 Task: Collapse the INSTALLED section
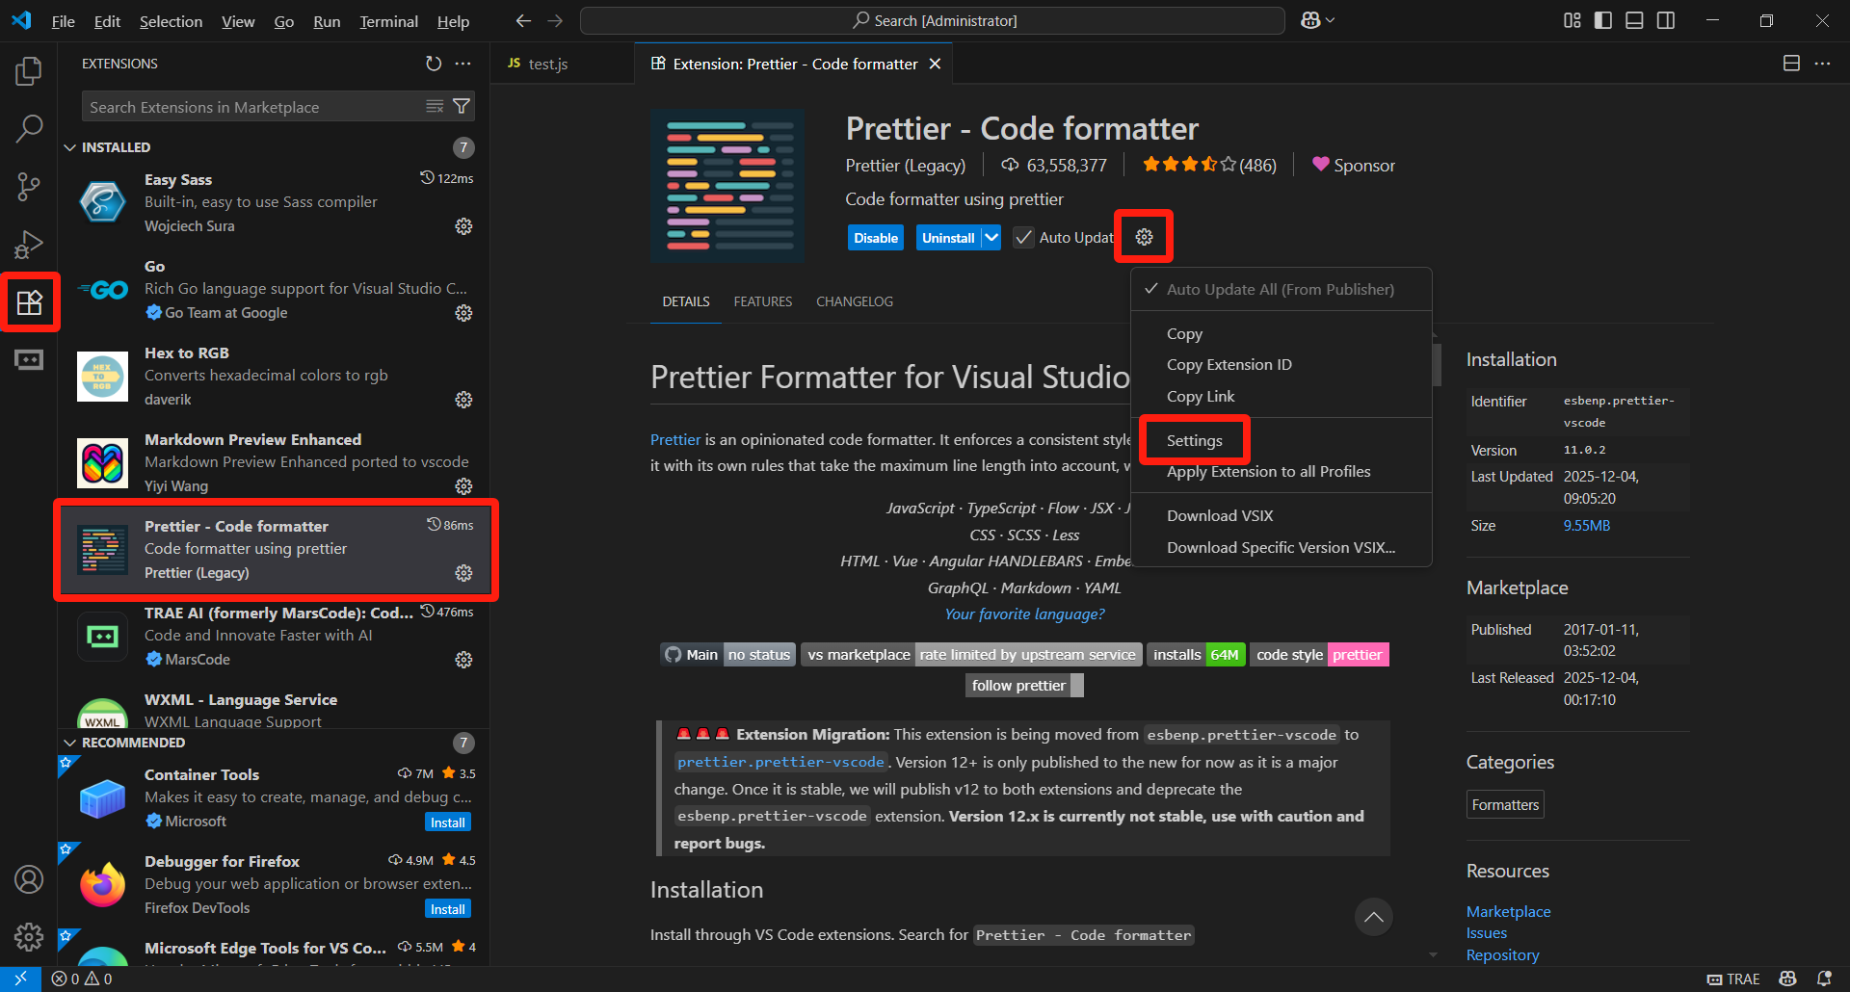point(70,147)
